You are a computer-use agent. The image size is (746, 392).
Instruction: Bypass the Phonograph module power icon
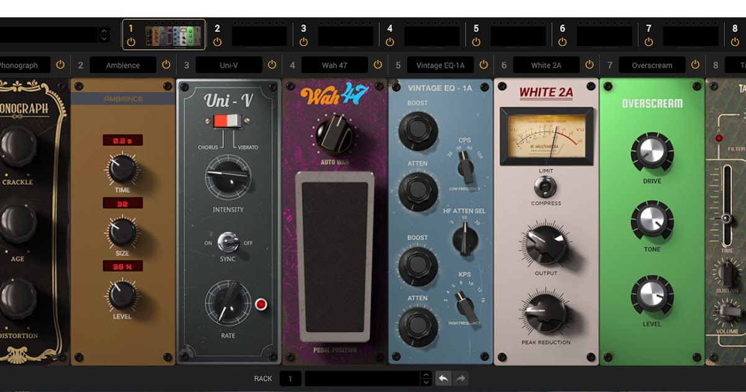pyautogui.click(x=60, y=65)
